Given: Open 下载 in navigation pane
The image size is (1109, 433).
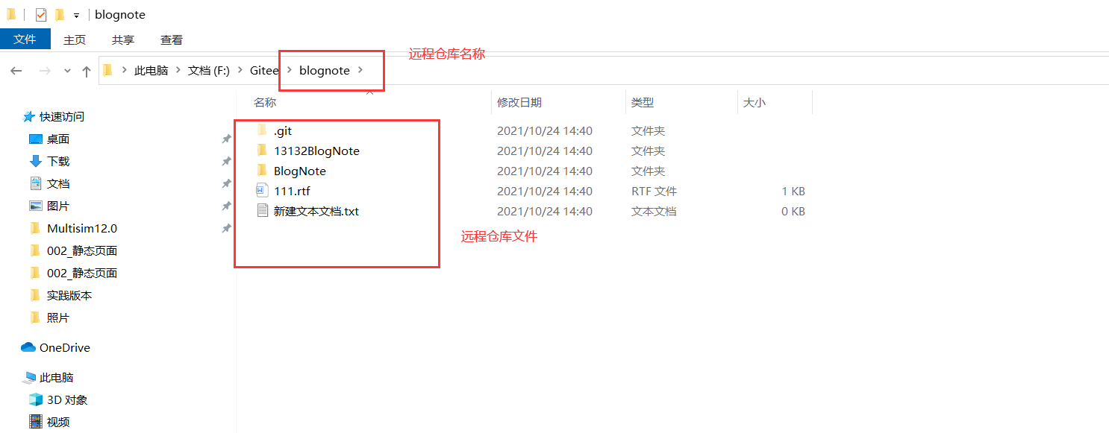Looking at the screenshot, I should tap(58, 161).
